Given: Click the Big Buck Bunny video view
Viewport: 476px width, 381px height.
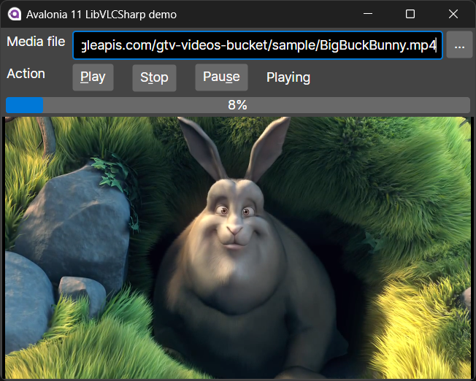Looking at the screenshot, I should click(238, 247).
